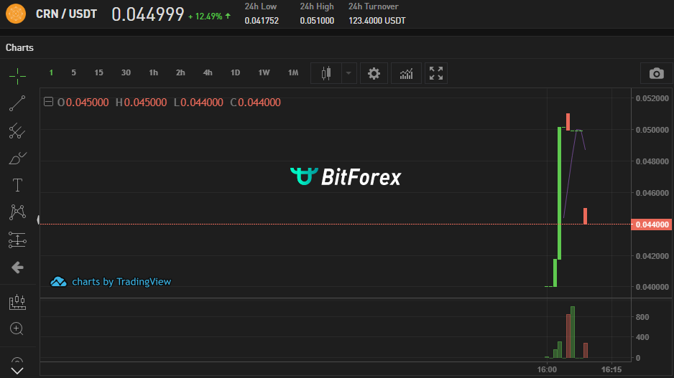Open the chart style dropdown arrow

[x=348, y=73]
